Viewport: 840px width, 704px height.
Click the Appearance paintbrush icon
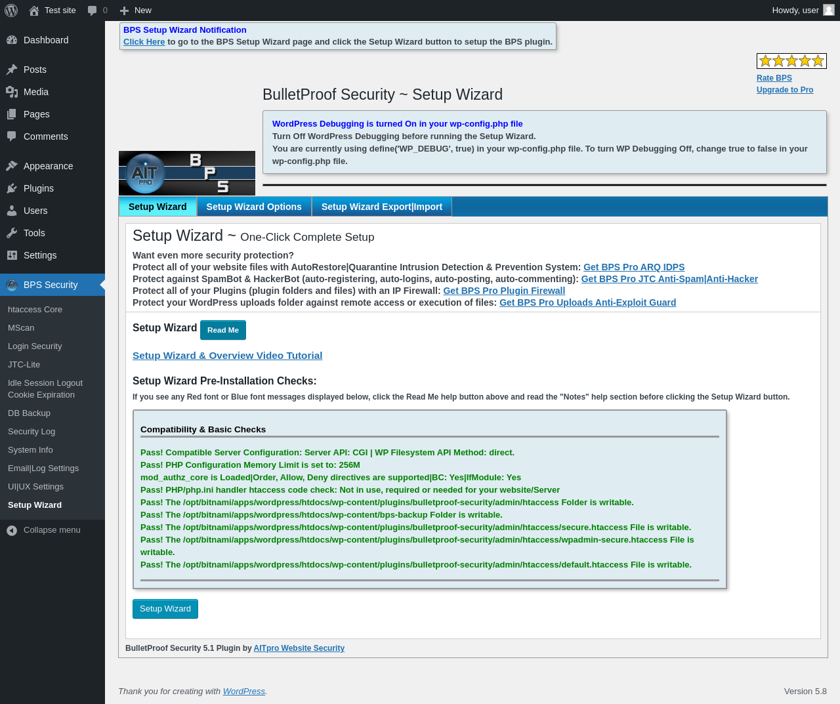pos(12,166)
